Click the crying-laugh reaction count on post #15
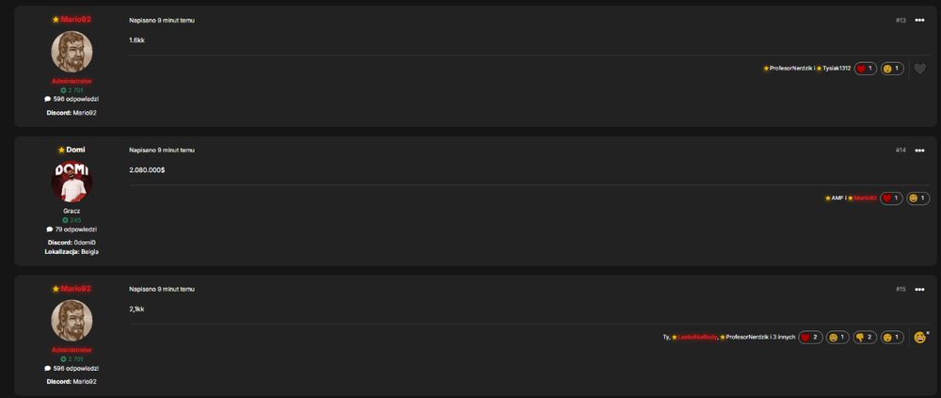Screen dimensions: 941x398 (837, 338)
